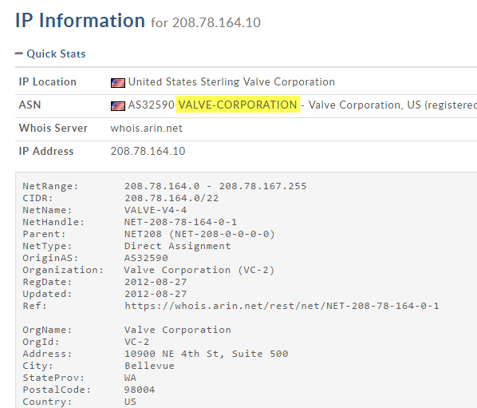Image resolution: width=477 pixels, height=408 pixels.
Task: Click highlighted VALVE-CORPORATION text
Action: click(238, 105)
